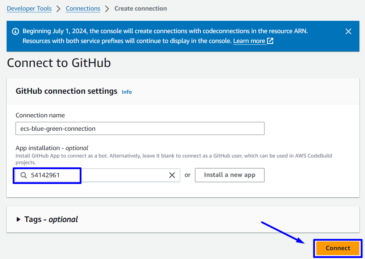Image resolution: width=365 pixels, height=259 pixels.
Task: Click the external link icon beside Learn more
Action: [x=270, y=41]
